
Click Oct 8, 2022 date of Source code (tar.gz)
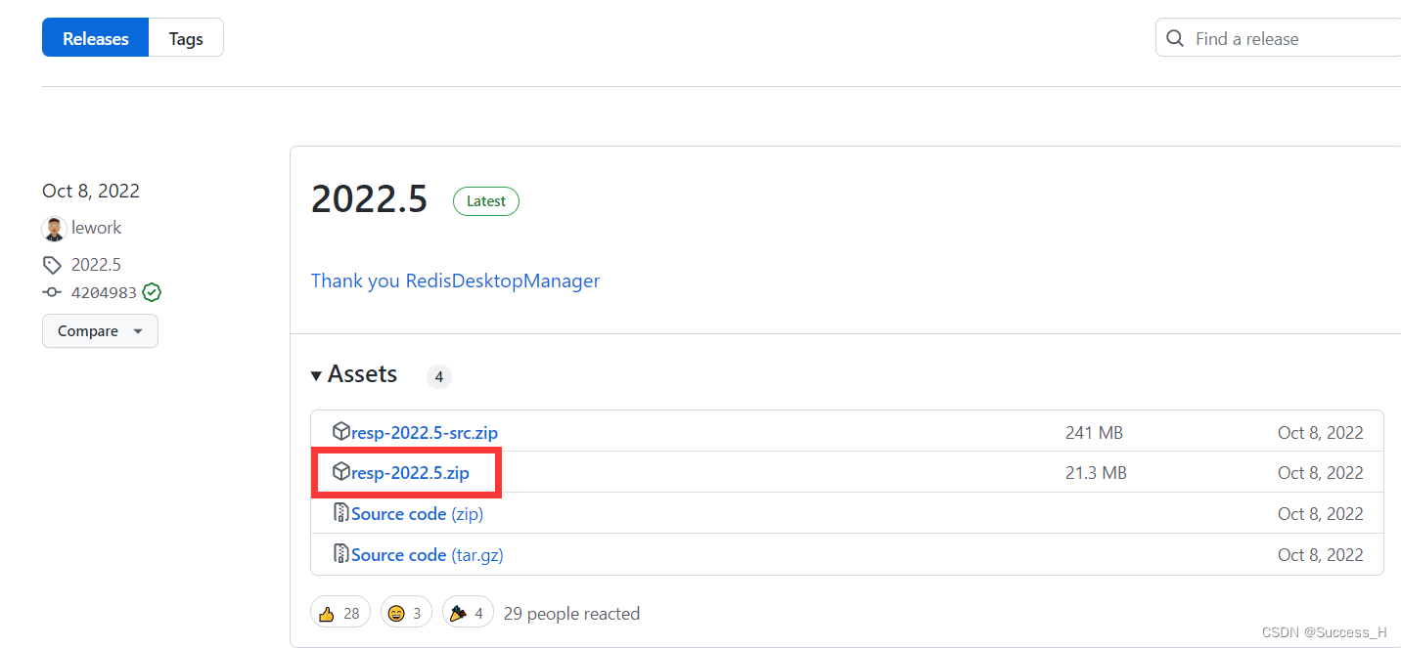point(1320,555)
